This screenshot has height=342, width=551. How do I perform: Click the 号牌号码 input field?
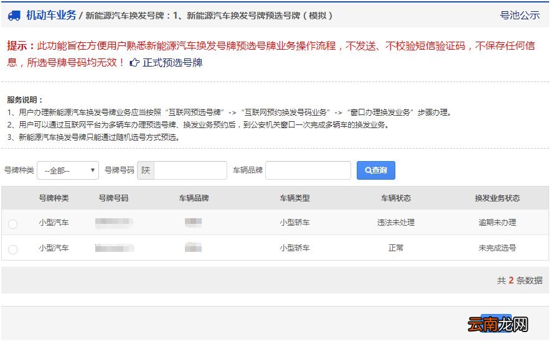click(x=191, y=170)
